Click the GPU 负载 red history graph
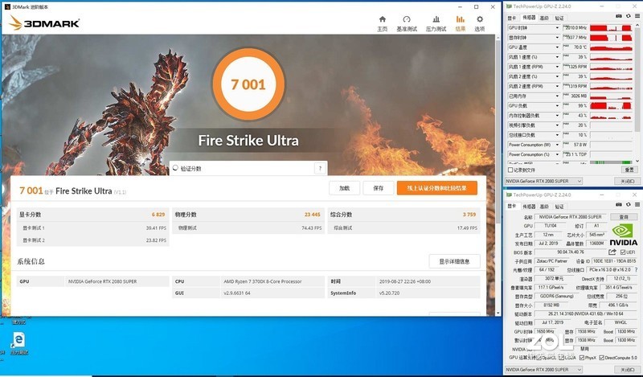Screen dimensions: 643x377 point(611,106)
